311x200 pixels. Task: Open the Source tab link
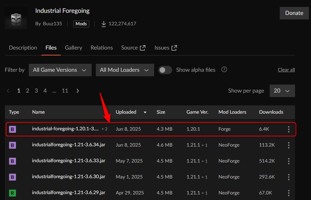click(133, 48)
